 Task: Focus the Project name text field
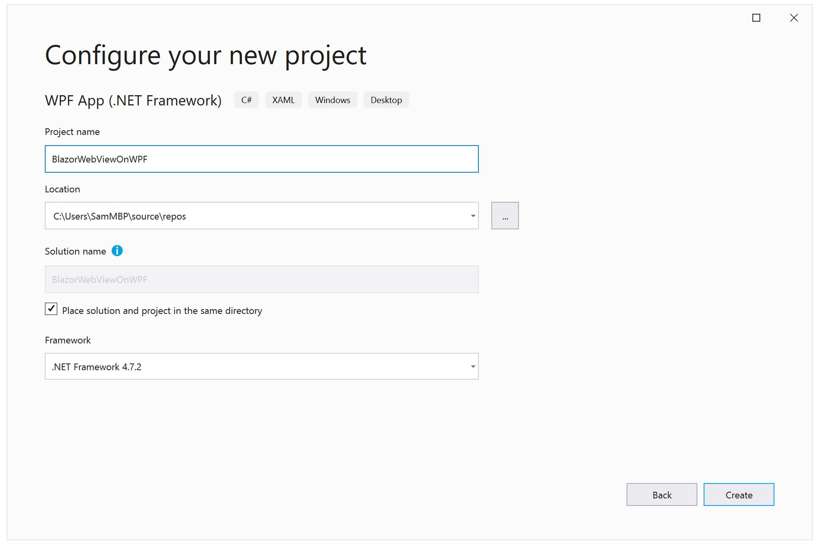click(x=261, y=159)
